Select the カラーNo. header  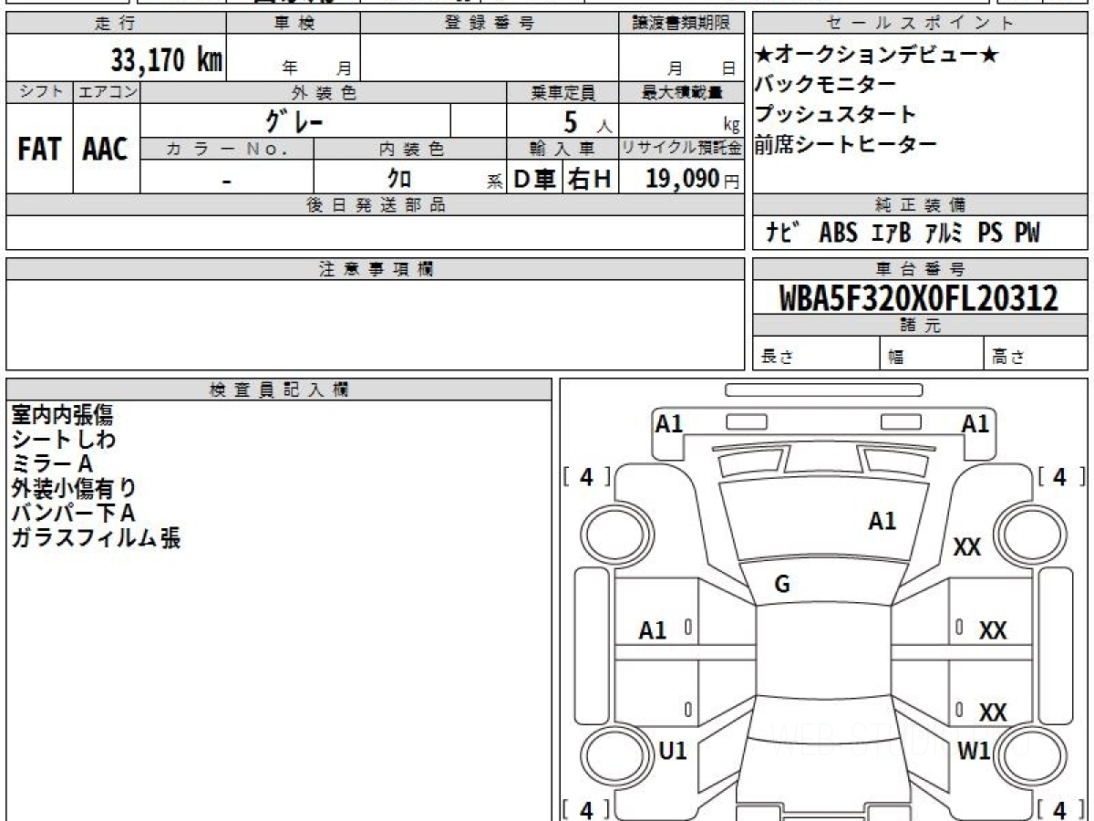pyautogui.click(x=227, y=149)
